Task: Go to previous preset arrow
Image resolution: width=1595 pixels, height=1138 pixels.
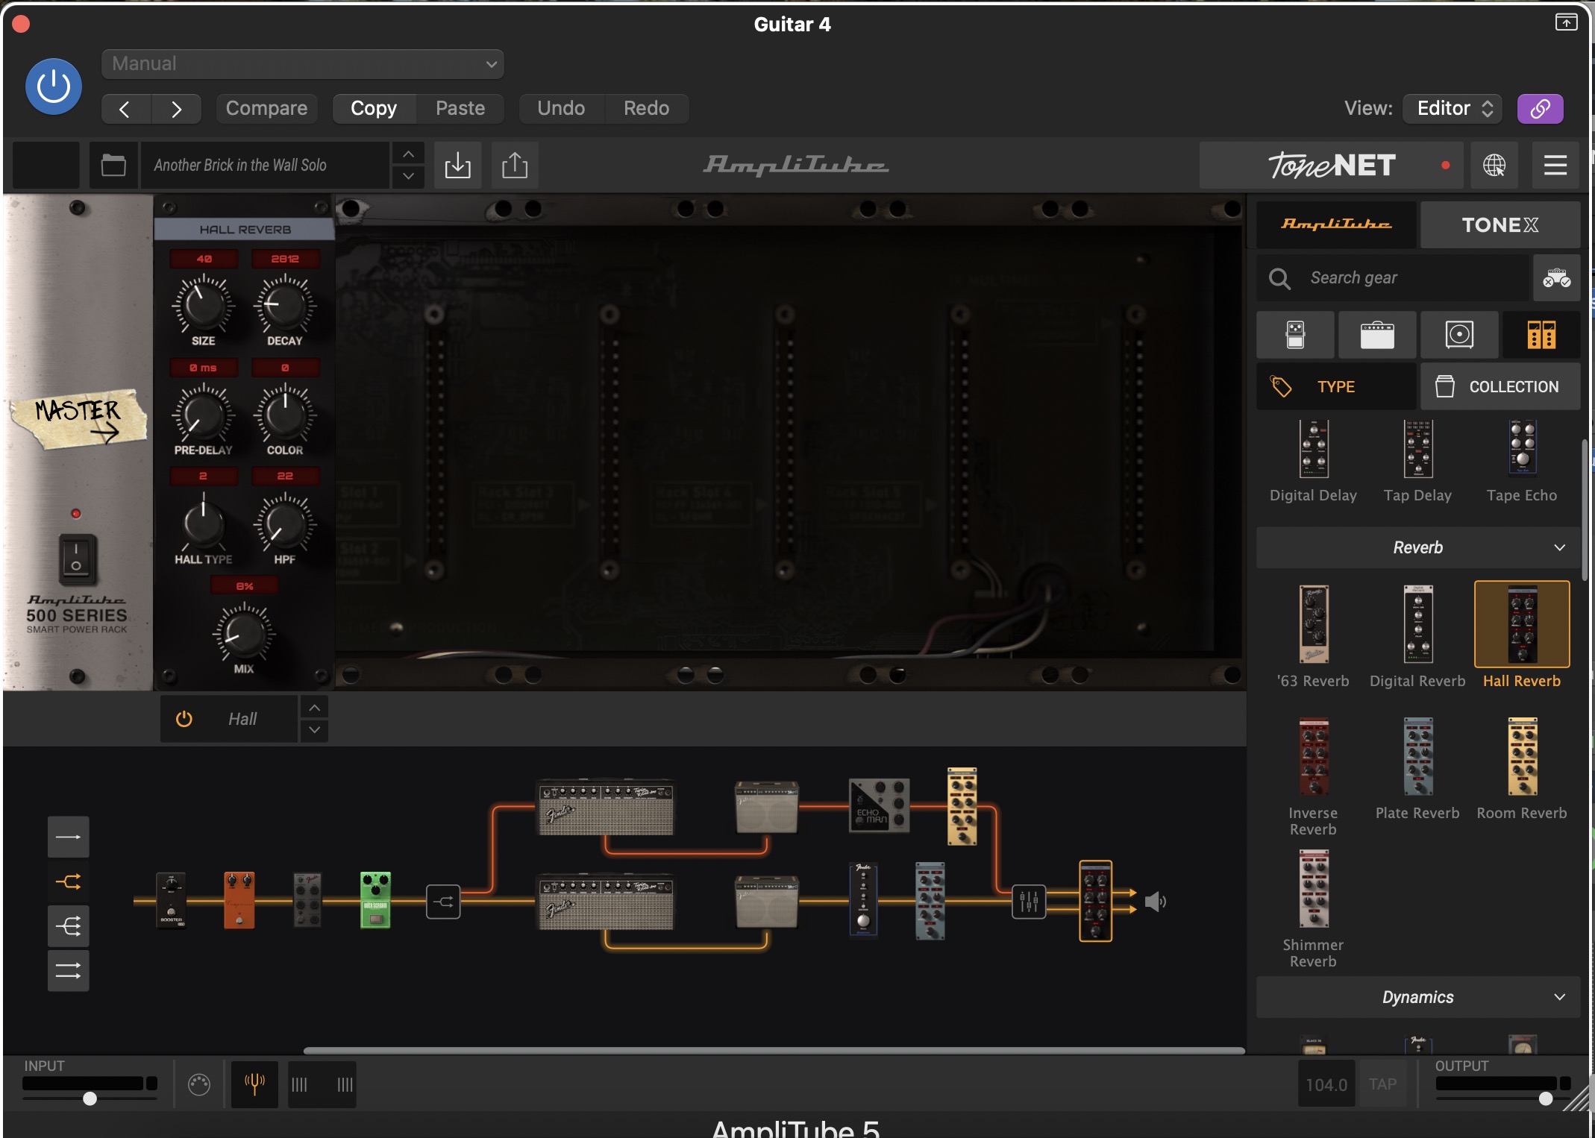Action: (x=125, y=109)
